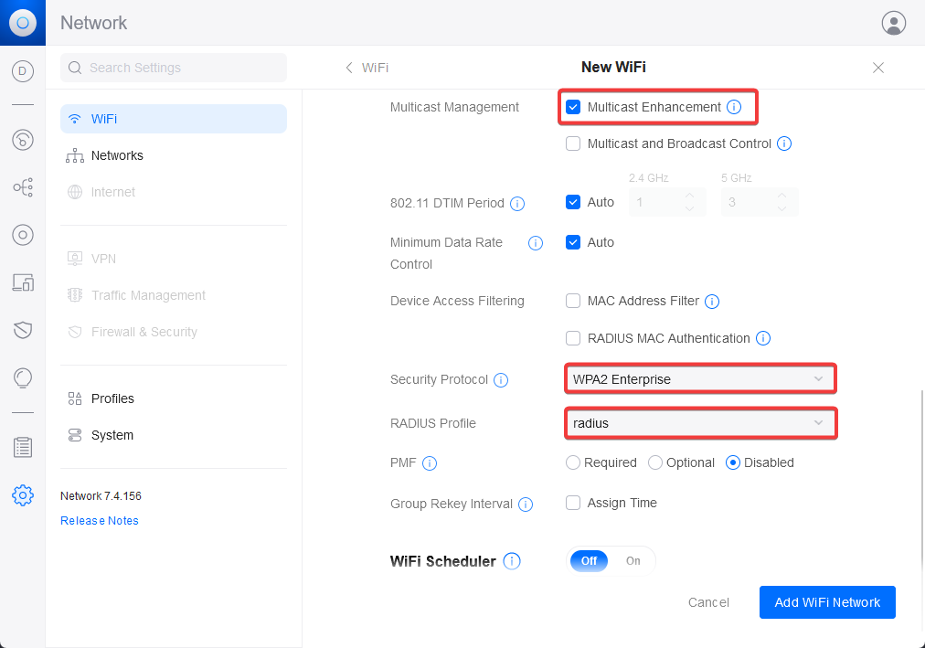Screen dimensions: 925x648
Task: Click Add WiFi Network button
Action: [x=827, y=602]
